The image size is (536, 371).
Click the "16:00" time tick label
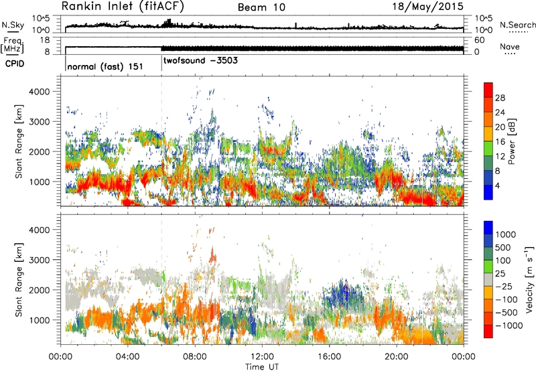point(329,357)
